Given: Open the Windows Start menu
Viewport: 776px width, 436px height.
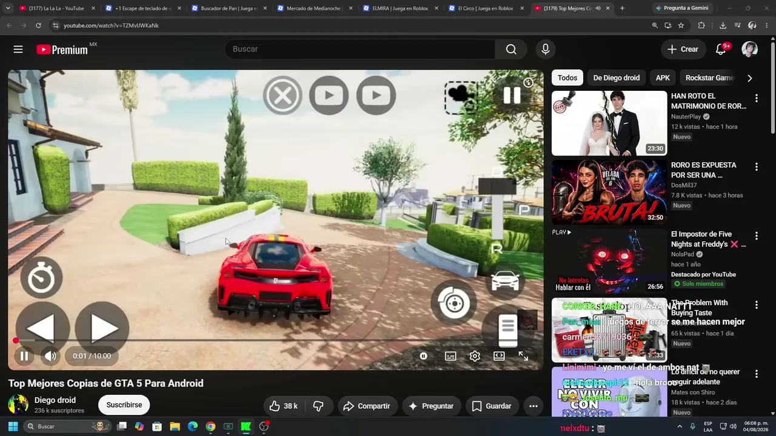Looking at the screenshot, I should click(x=13, y=426).
